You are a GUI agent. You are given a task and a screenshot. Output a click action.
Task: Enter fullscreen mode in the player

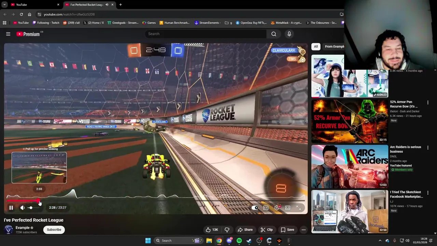click(299, 207)
